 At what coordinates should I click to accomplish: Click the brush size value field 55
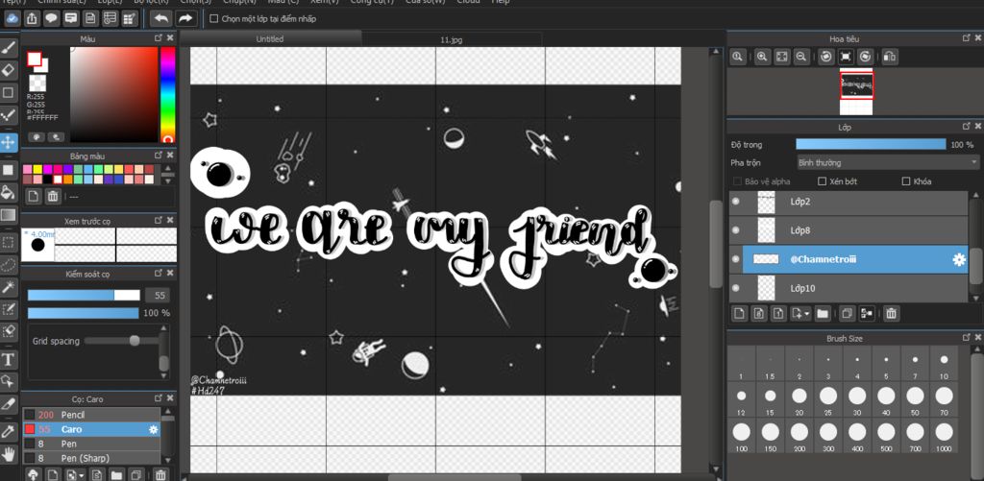point(158,296)
